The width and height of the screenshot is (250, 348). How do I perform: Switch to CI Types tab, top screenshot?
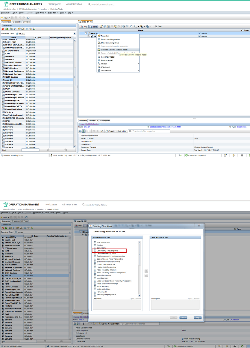click(x=27, y=22)
